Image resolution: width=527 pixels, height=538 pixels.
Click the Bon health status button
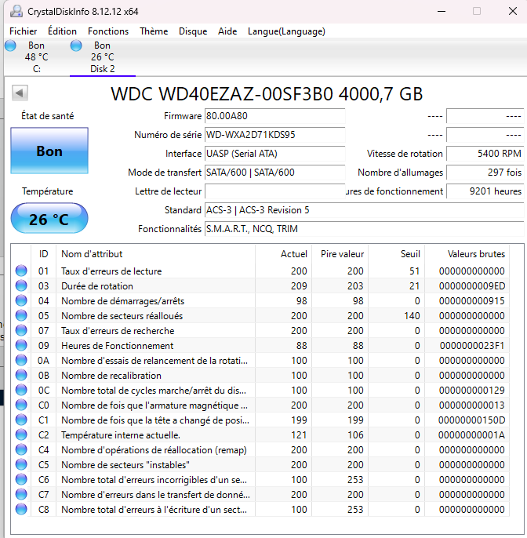pyautogui.click(x=49, y=151)
